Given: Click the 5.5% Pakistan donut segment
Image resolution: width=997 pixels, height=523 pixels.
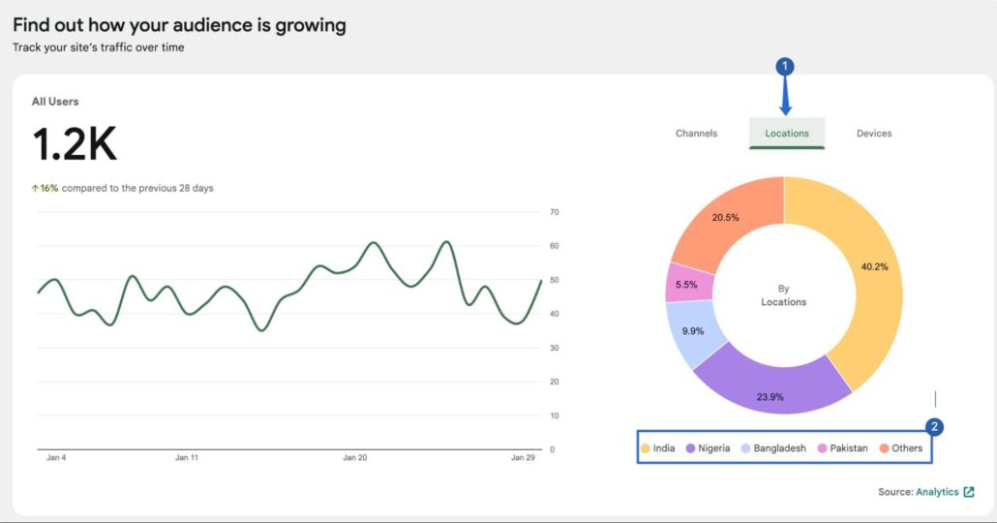Looking at the screenshot, I should tap(686, 284).
